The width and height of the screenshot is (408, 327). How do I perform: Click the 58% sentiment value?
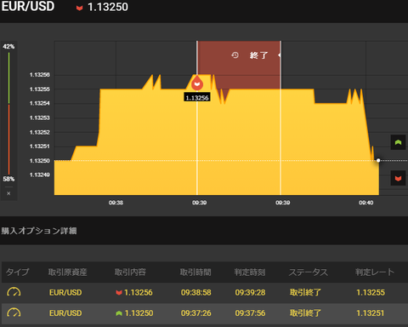point(8,179)
